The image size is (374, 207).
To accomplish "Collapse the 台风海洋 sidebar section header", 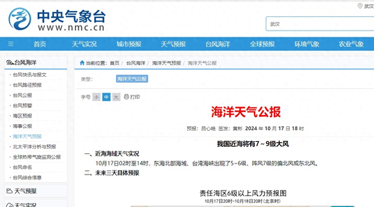I will click(36, 63).
